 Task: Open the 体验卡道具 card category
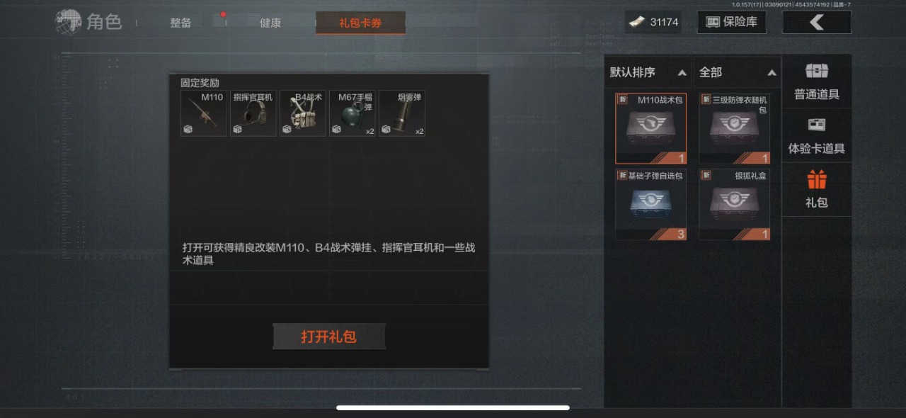(x=817, y=135)
